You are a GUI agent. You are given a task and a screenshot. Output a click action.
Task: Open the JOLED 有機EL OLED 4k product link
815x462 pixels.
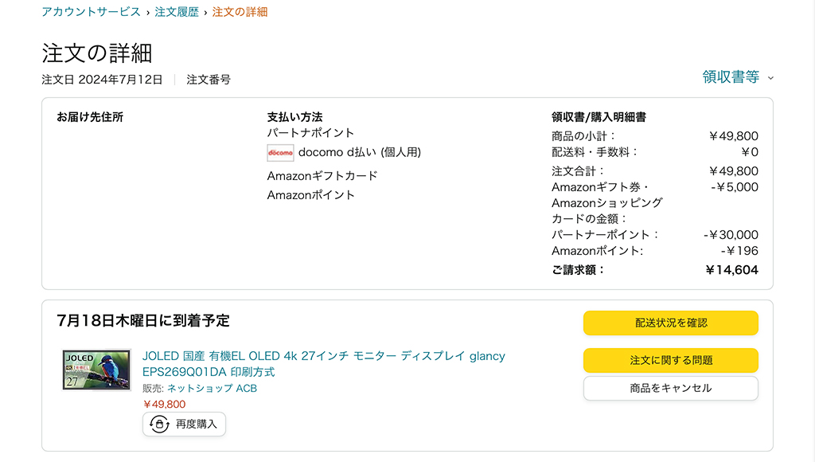click(324, 364)
